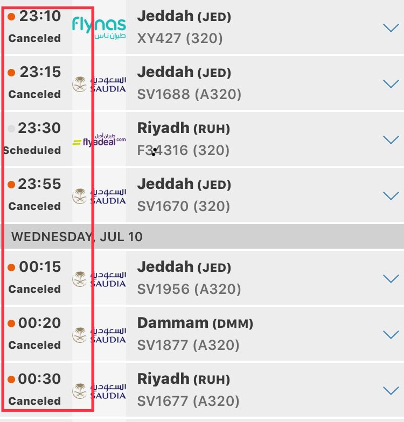Expand details for flight SV1670
404x422 pixels.
tap(391, 196)
